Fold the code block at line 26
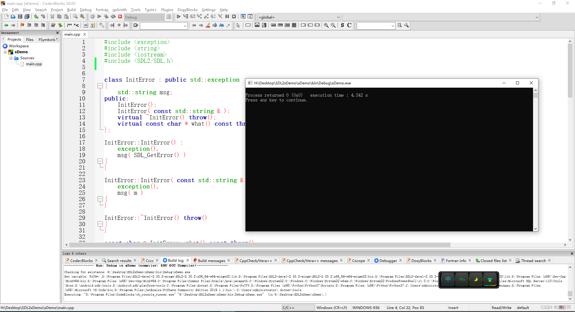 [100, 199]
